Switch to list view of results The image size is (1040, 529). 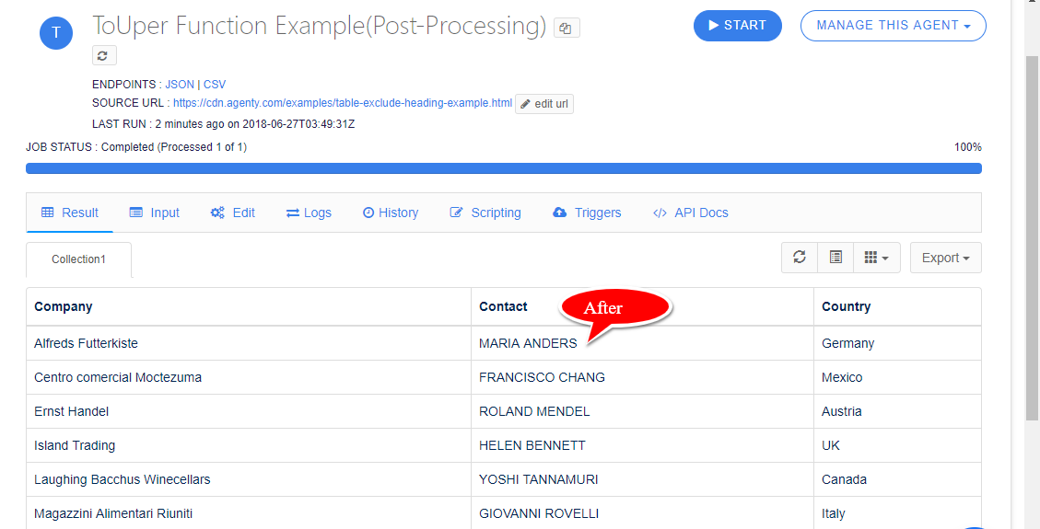[836, 258]
